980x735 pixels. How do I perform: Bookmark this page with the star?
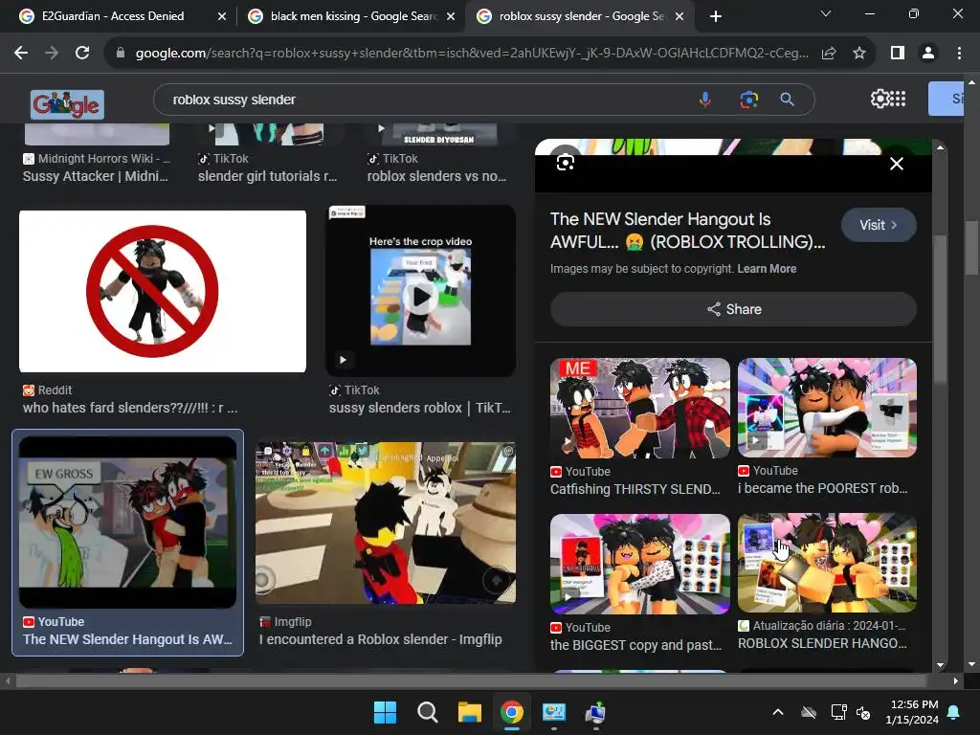[x=859, y=54]
